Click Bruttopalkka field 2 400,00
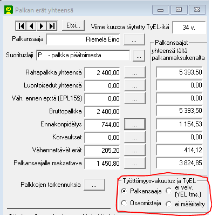 tap(102, 112)
